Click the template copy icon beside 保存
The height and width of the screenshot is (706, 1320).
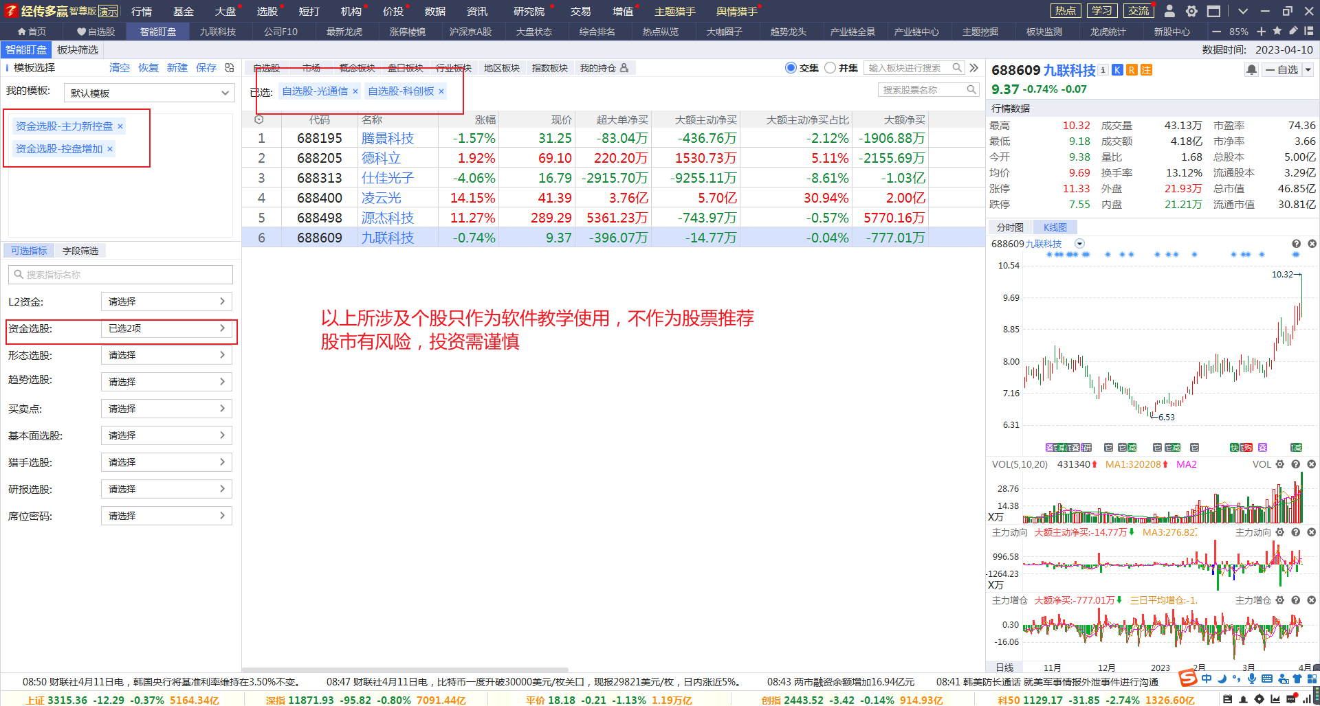click(230, 68)
